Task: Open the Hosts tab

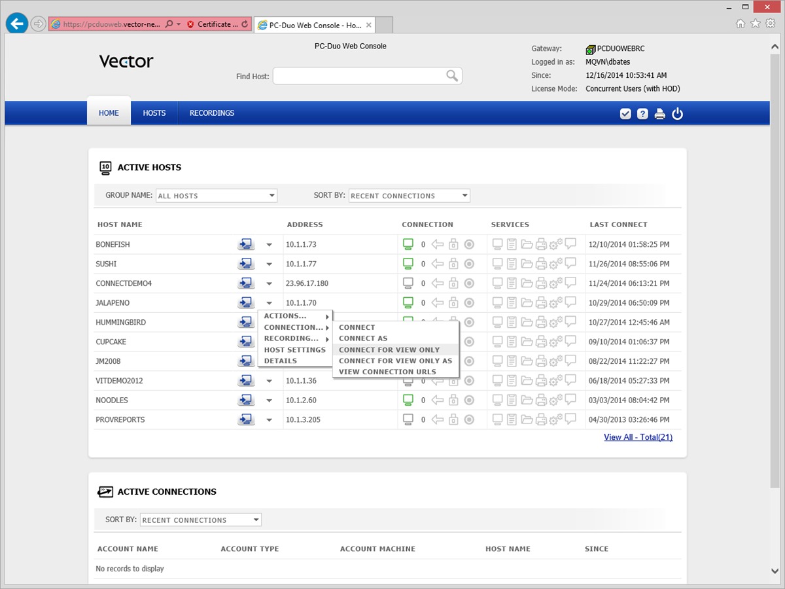Action: coord(154,113)
